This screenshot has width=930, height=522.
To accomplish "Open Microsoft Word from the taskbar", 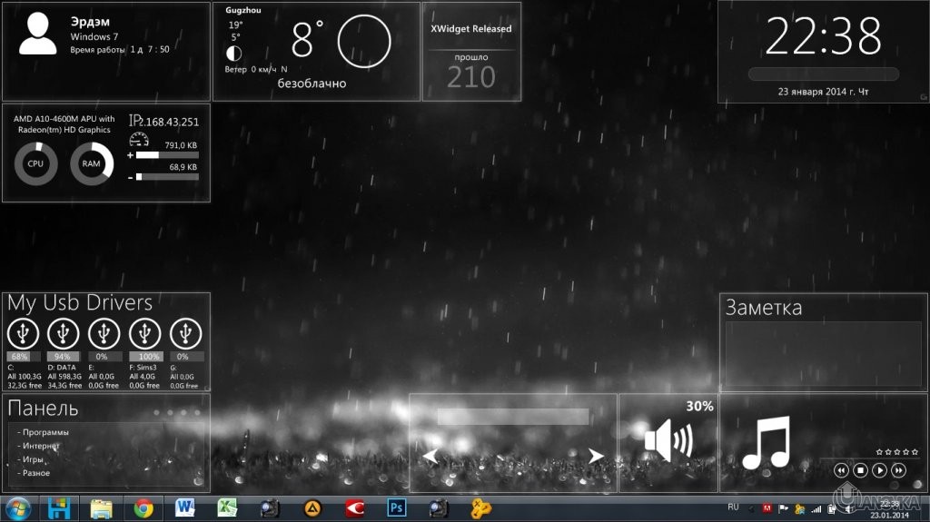I will point(185,508).
